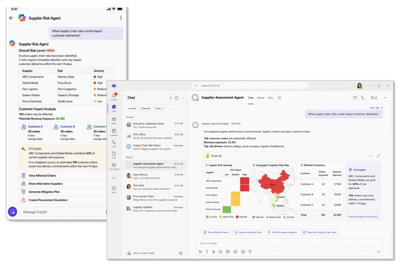Show the 6 participants list
Viewport: 402px width, 268px height.
point(374,98)
